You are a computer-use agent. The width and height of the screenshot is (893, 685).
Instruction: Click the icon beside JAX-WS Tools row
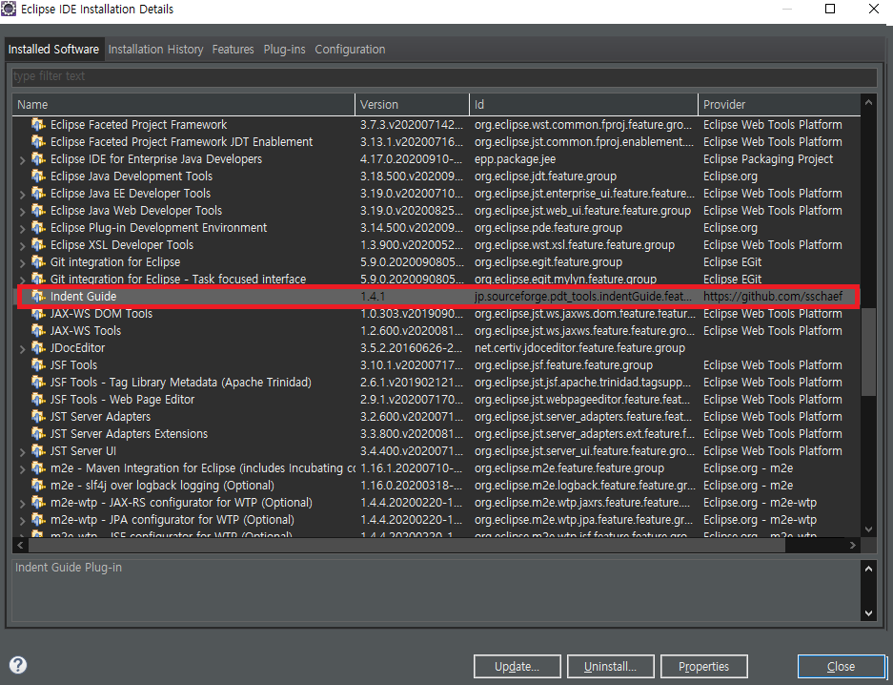[38, 330]
